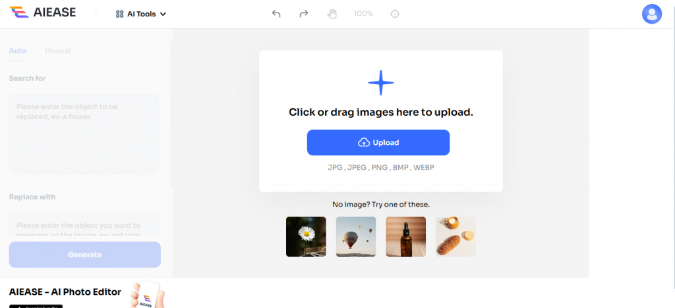Switch to the Manual tab
This screenshot has height=308, width=675.
(x=57, y=51)
